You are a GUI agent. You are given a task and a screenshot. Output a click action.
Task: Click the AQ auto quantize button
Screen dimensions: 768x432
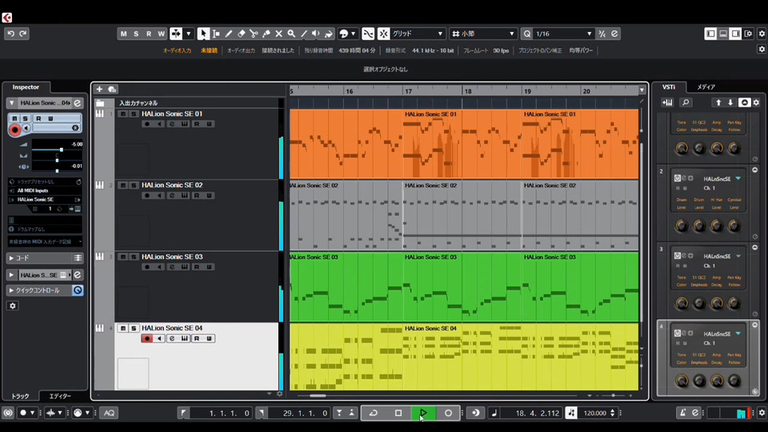108,413
